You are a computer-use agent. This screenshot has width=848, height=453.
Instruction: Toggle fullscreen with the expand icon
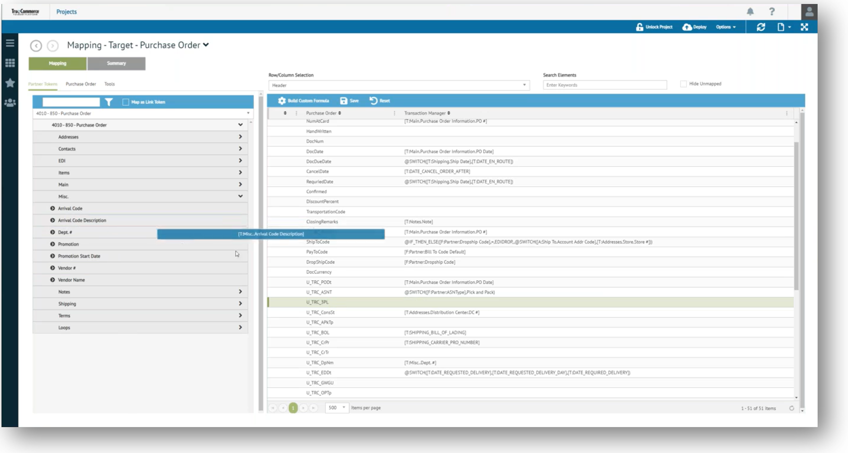(x=804, y=27)
